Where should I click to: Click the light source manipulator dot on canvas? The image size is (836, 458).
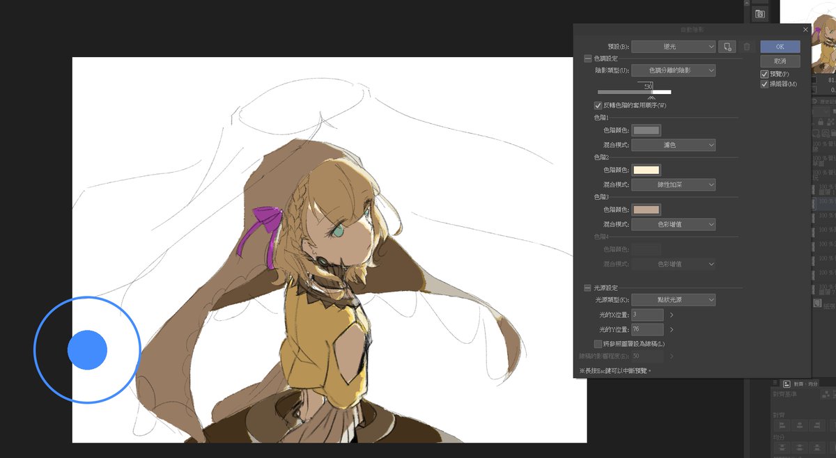(x=87, y=350)
